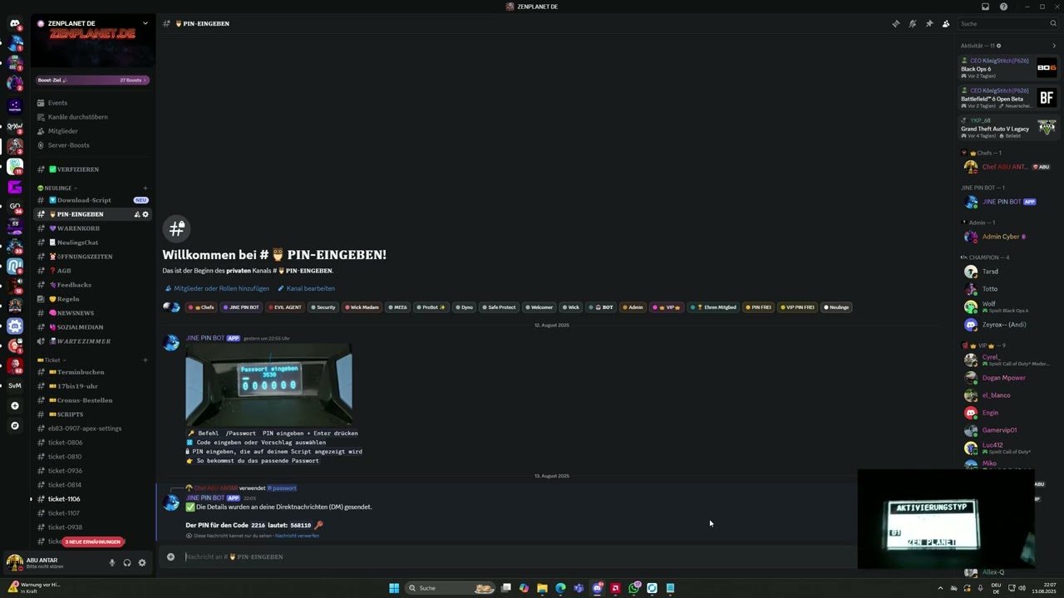Expand the Activity panel chevron
This screenshot has height=598, width=1064.
(x=1054, y=46)
